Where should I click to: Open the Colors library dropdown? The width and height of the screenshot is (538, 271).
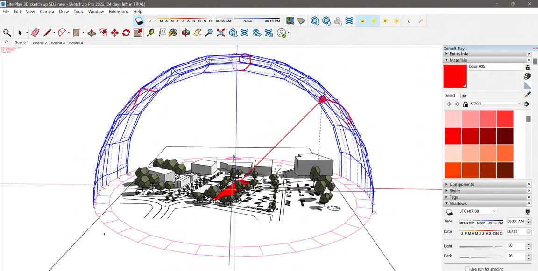(x=496, y=104)
